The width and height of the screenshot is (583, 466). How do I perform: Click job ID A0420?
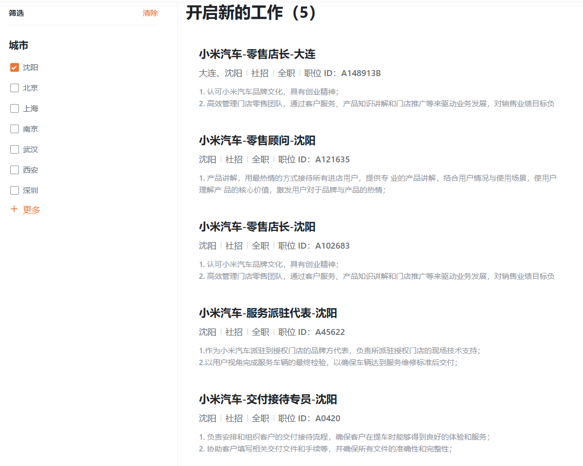328,418
